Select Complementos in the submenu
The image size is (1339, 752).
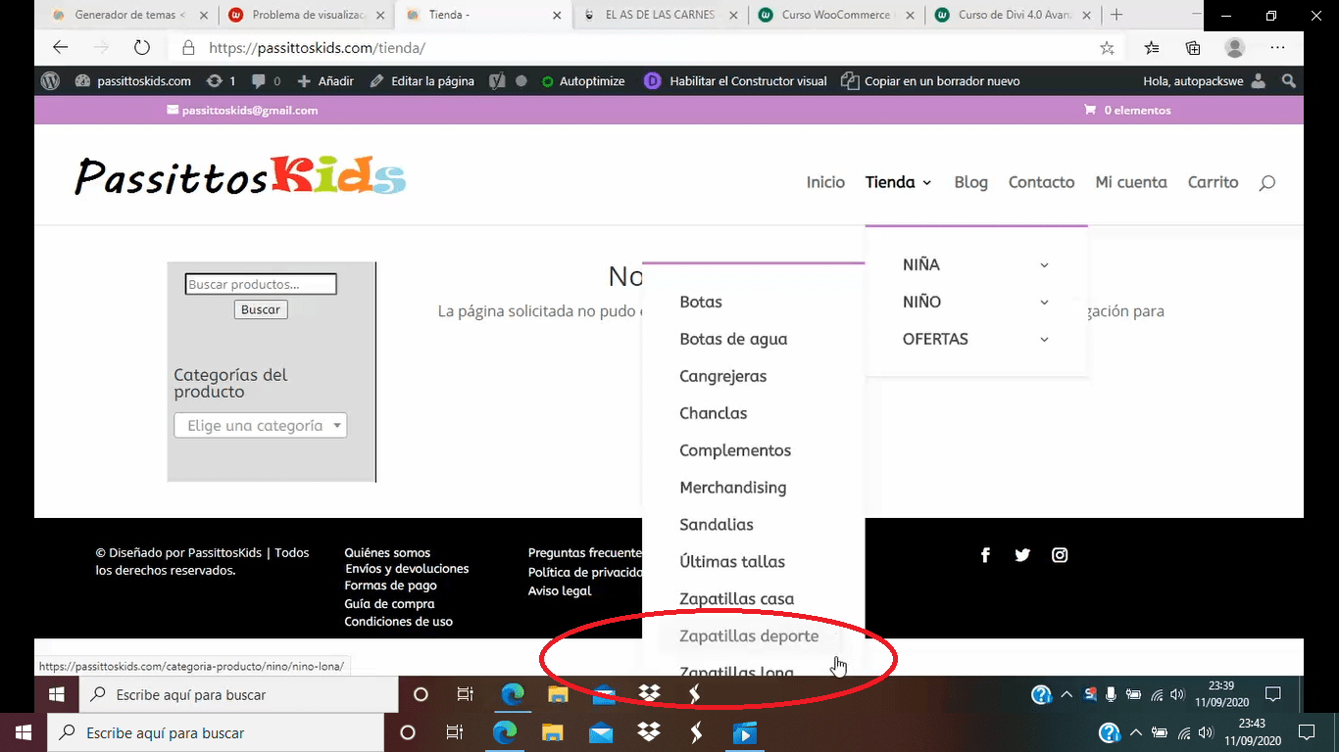(735, 450)
